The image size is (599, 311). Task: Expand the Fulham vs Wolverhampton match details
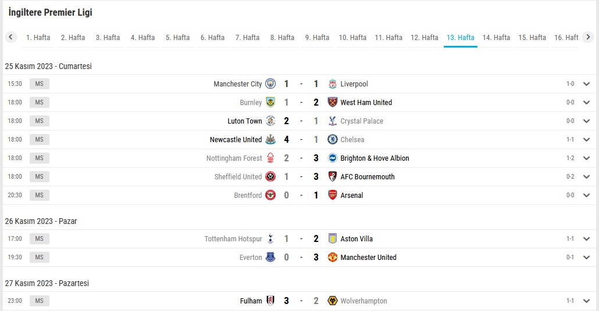click(586, 301)
